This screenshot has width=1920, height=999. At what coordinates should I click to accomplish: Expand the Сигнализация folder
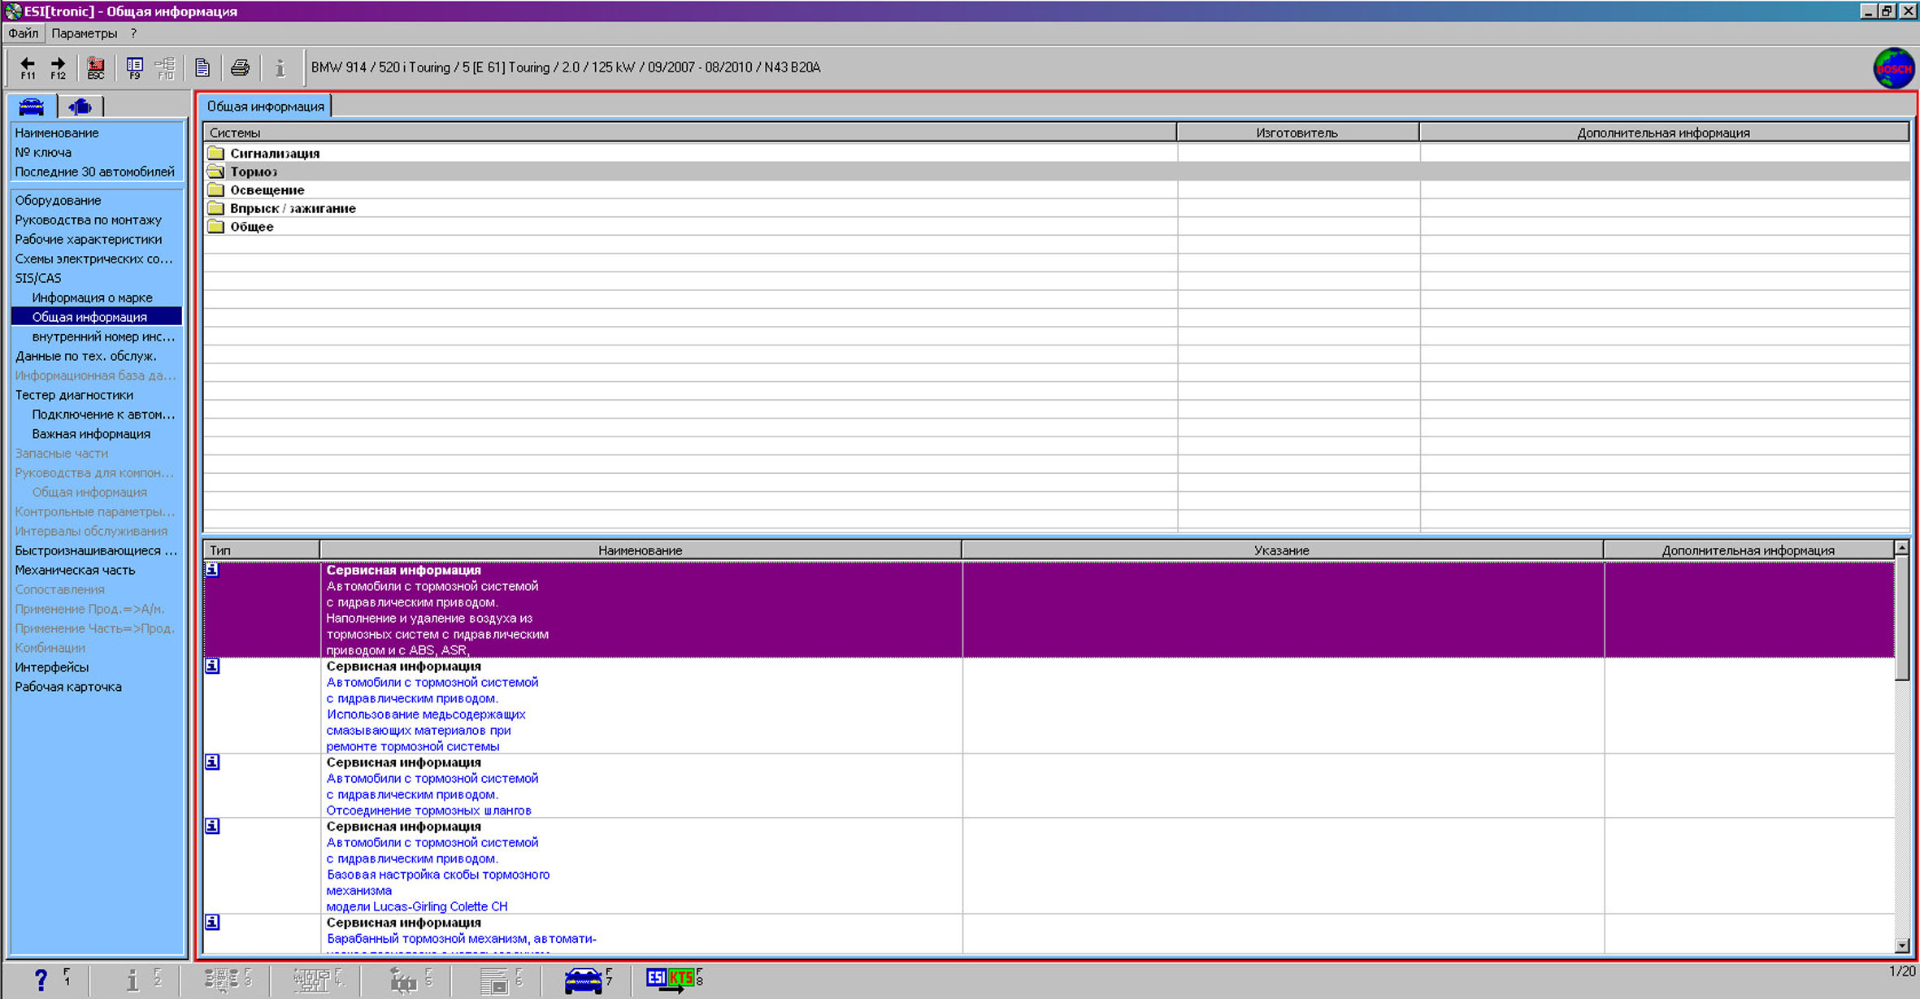tap(274, 153)
